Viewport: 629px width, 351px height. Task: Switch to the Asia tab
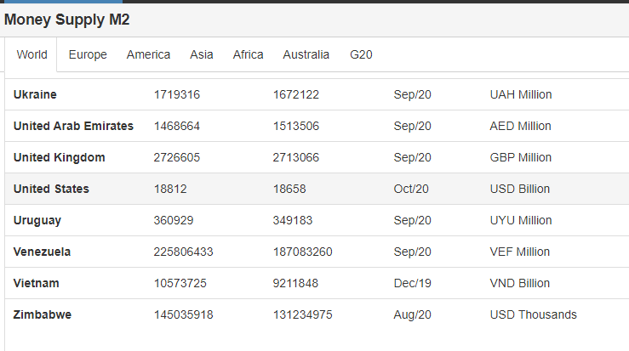point(202,54)
